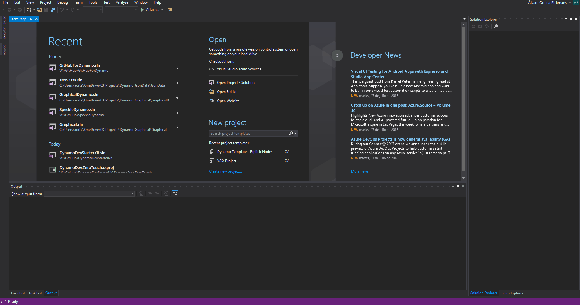Screen dimensions: 580x305
Task: Click Clear All icon in Output toolbar
Action: click(166, 194)
